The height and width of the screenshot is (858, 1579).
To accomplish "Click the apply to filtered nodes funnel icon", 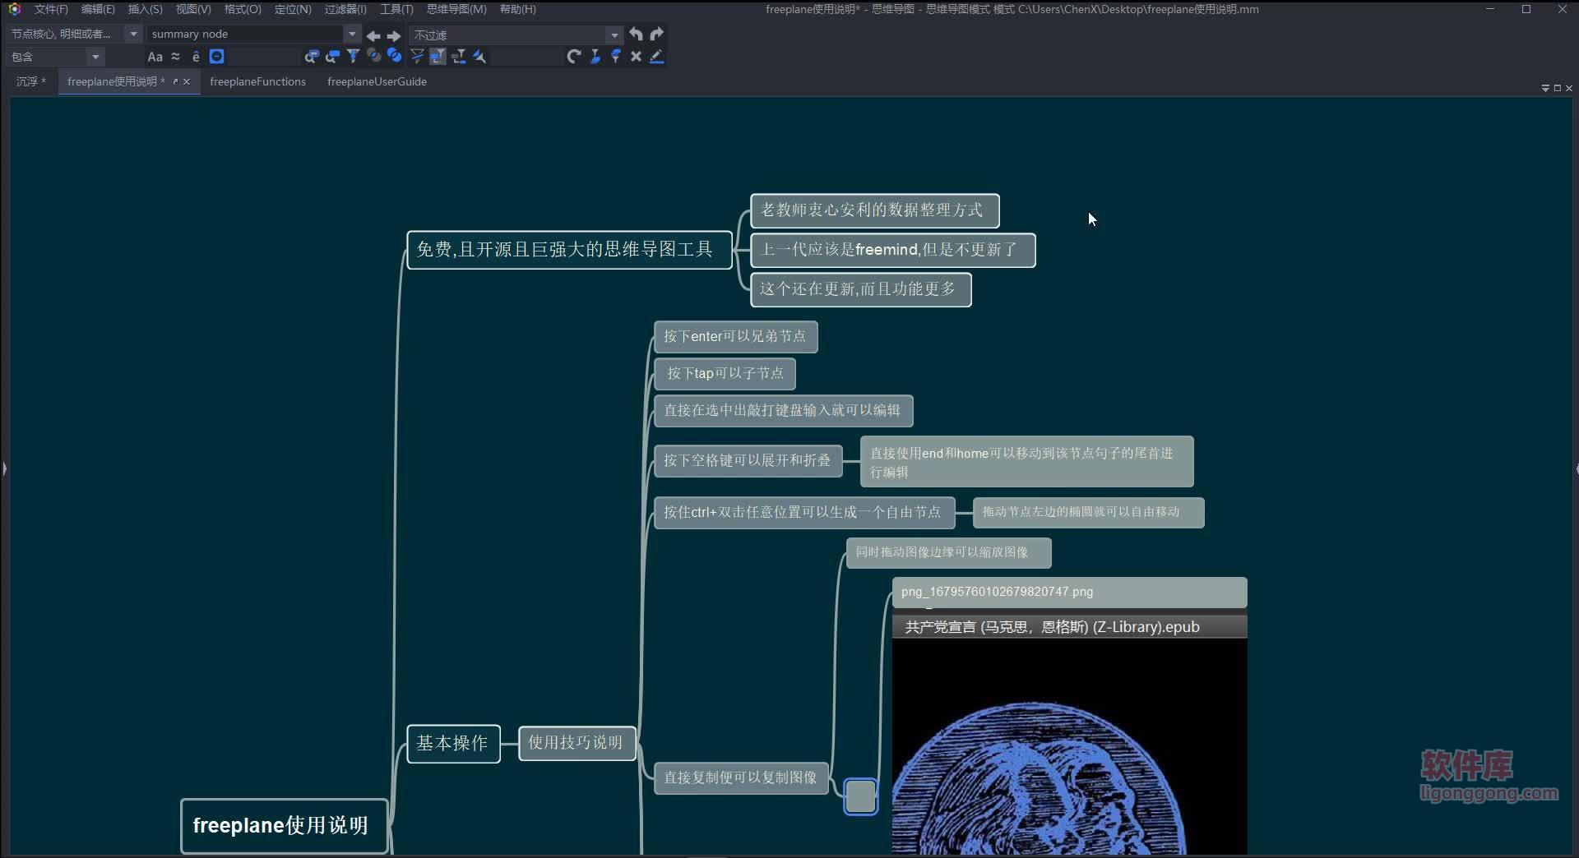I will pyautogui.click(x=417, y=57).
